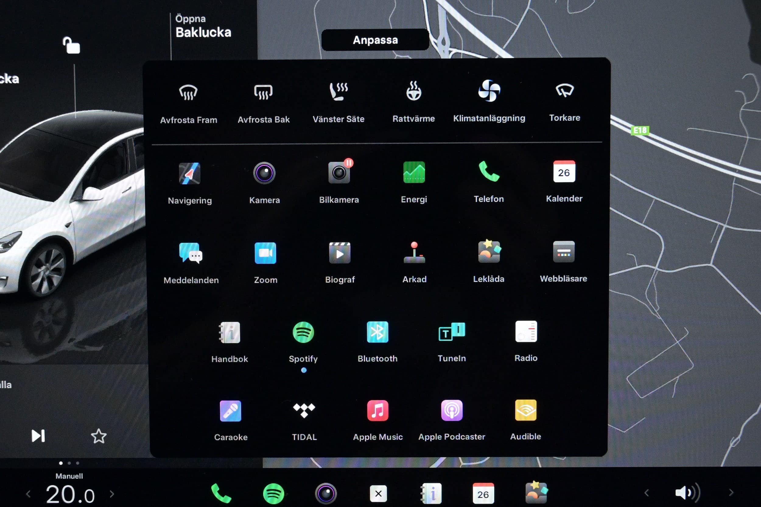761x507 pixels.
Task: Open the TuneIn app
Action: [x=452, y=332]
